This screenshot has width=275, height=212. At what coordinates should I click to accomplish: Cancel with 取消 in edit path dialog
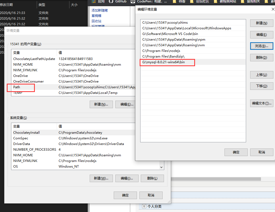pos(261,152)
